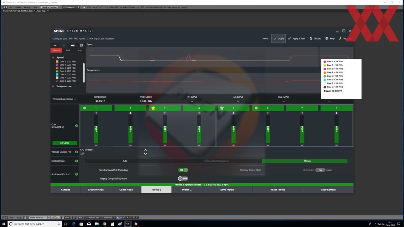Image resolution: width=404 pixels, height=227 pixels.
Task: Toggle Temperature graph checkbox
Action: 53,86
